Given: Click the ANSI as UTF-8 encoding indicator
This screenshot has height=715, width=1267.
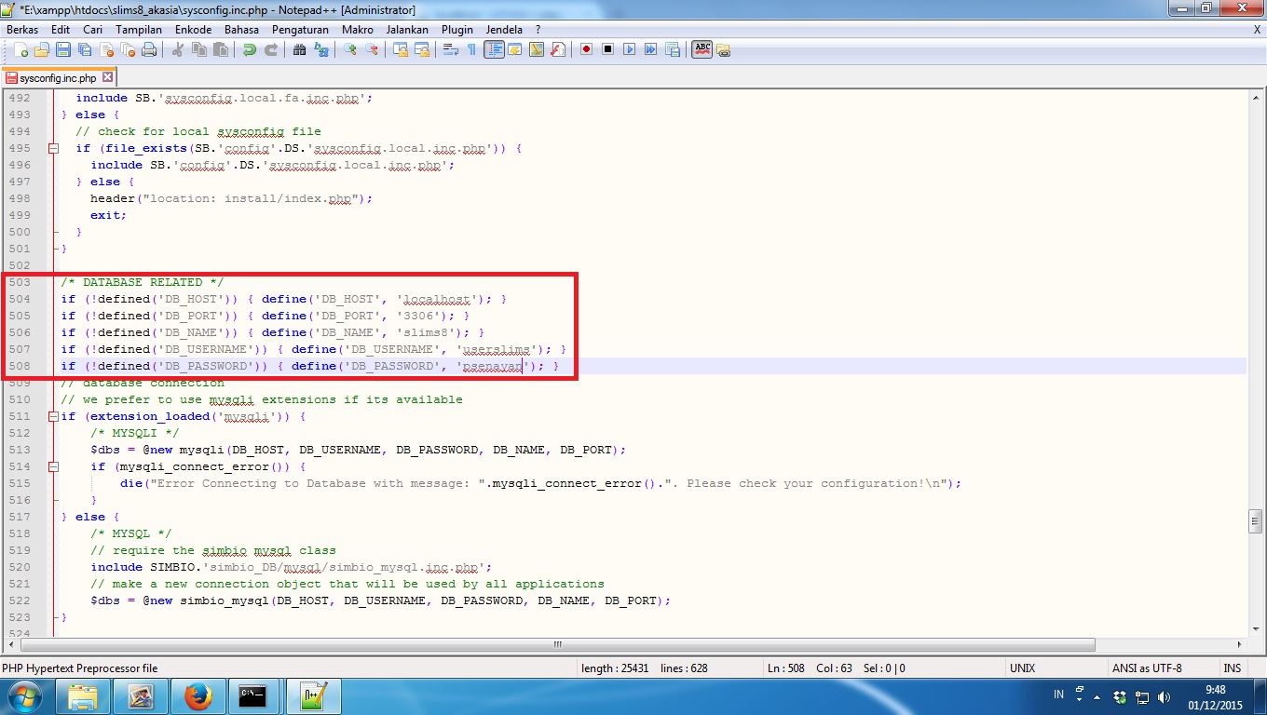Looking at the screenshot, I should (x=1146, y=668).
